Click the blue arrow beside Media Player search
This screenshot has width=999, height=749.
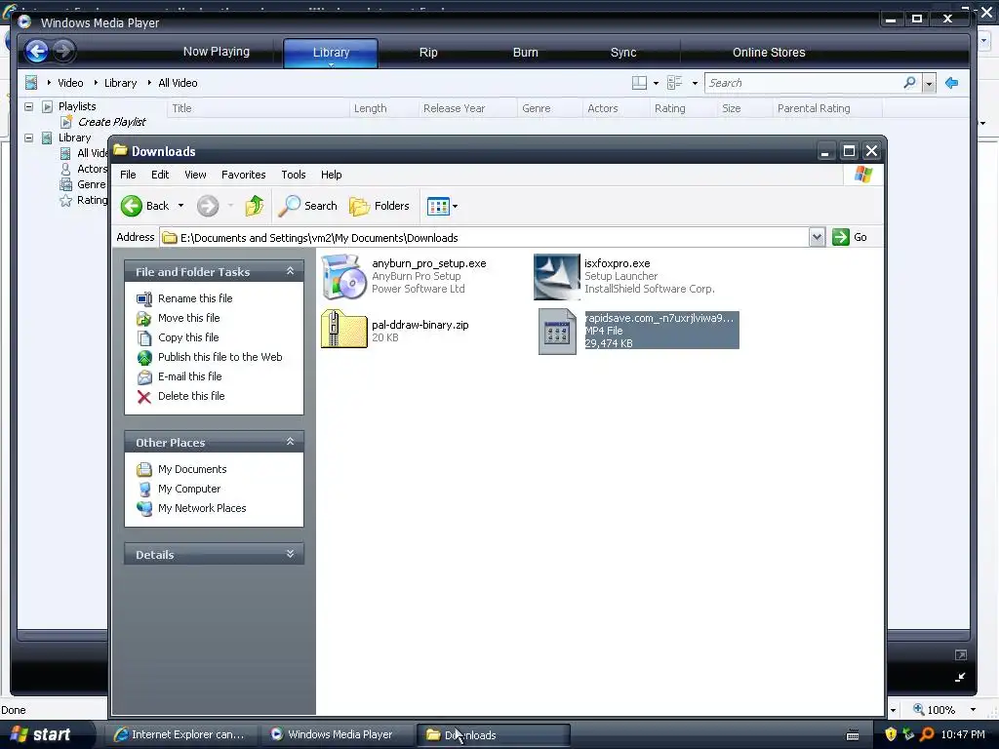pyautogui.click(x=952, y=83)
